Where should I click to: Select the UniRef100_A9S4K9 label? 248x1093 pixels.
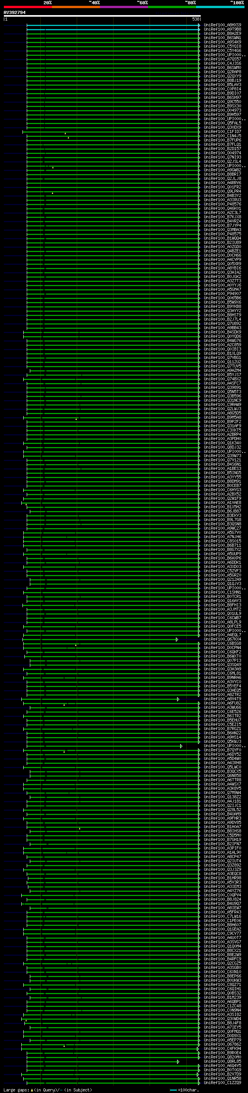pos(222,42)
